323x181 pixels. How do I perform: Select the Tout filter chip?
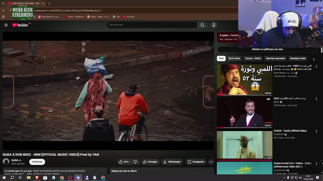pos(221,58)
